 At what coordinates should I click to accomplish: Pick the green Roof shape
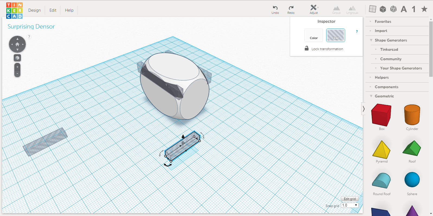[412, 148]
